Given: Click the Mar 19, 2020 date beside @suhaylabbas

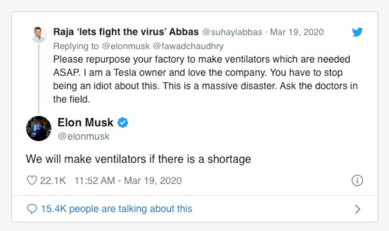Looking at the screenshot, I should tap(297, 32).
